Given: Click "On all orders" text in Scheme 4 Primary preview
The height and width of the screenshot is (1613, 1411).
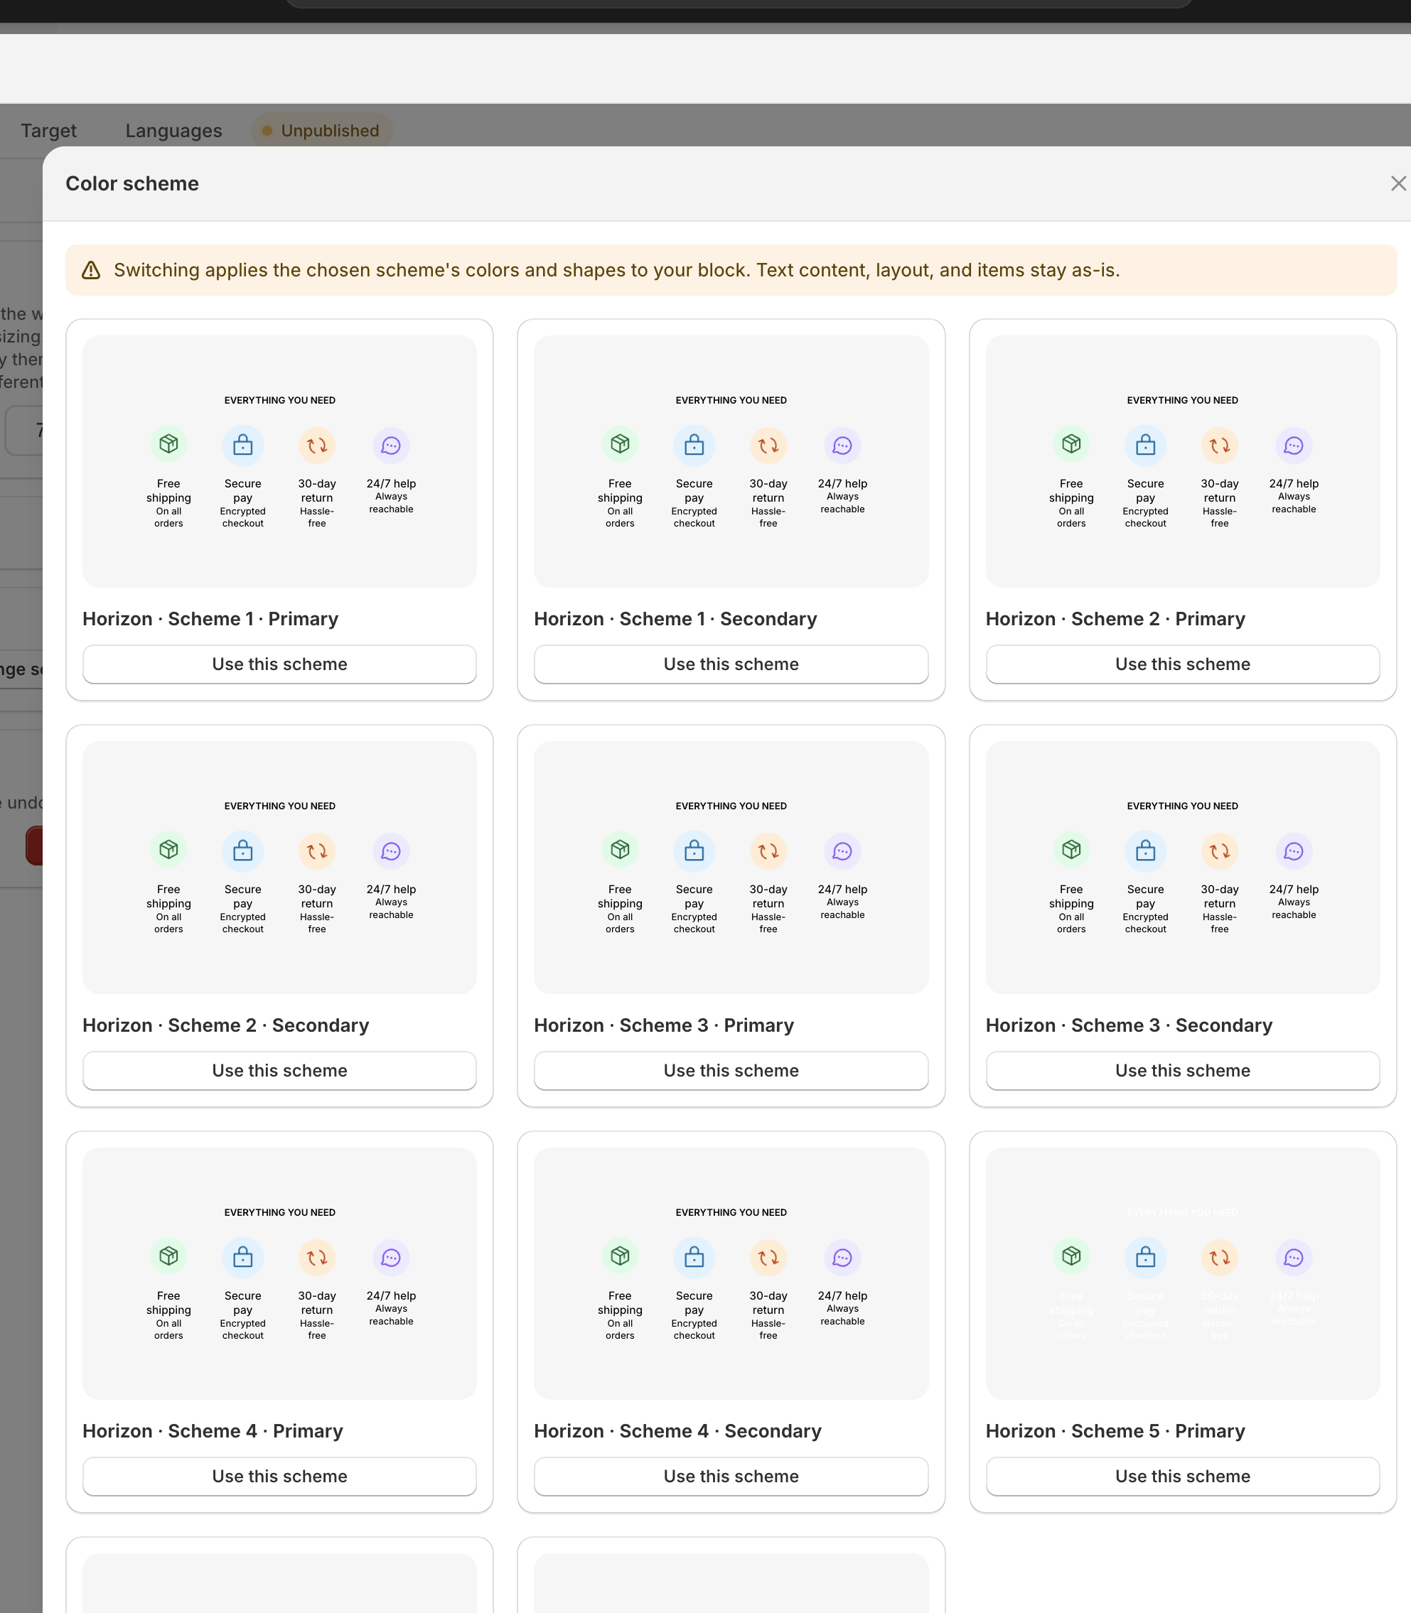Looking at the screenshot, I should pos(168,1329).
